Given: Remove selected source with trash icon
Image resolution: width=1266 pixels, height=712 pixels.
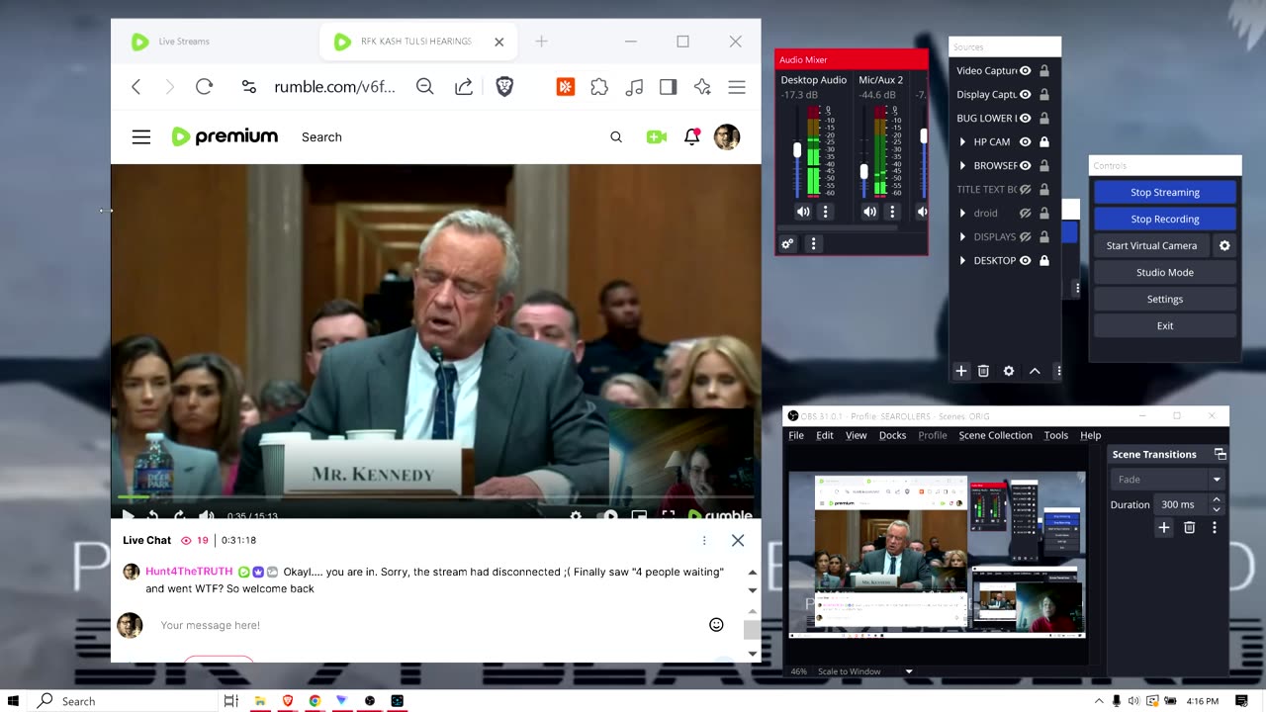Looking at the screenshot, I should (x=983, y=371).
